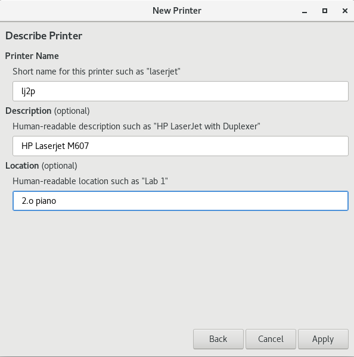The width and height of the screenshot is (354, 357).
Task: Focus the Description field with HP Laserjet M607
Action: 181,146
